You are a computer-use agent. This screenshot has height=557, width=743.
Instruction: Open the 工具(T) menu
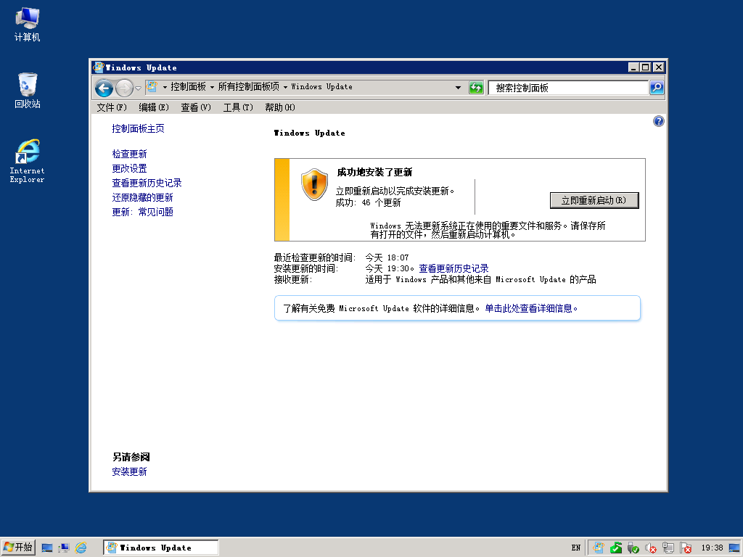pyautogui.click(x=238, y=107)
